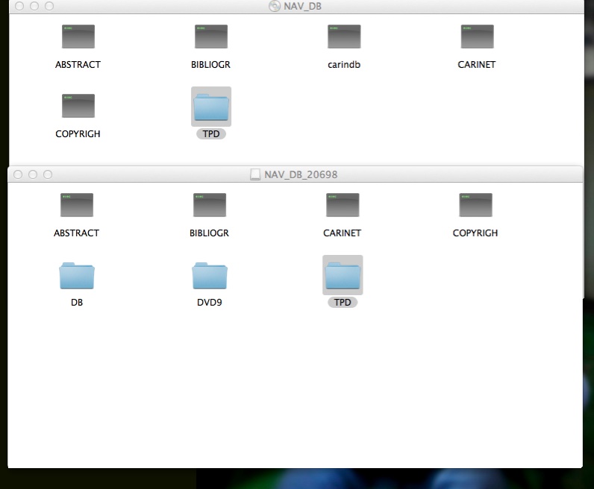Viewport: 594px width, 489px height.
Task: Select BIBLIOGR file icon in NAV_DB window
Action: [211, 37]
